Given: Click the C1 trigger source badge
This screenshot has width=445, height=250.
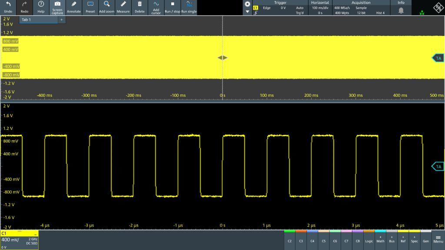Looking at the screenshot, I should (256, 8).
